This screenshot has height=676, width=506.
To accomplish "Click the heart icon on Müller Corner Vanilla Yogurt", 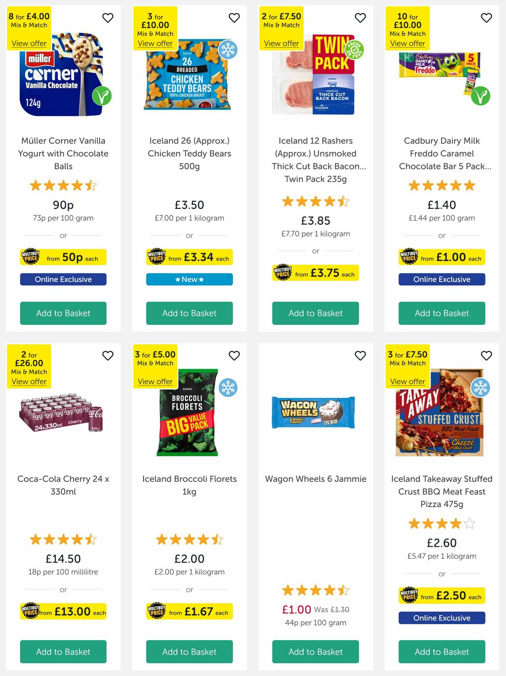I will 108,18.
